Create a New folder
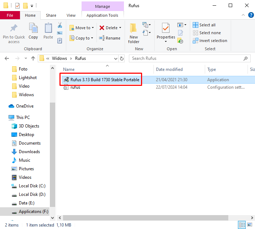This screenshot has height=229, width=255. click(134, 33)
